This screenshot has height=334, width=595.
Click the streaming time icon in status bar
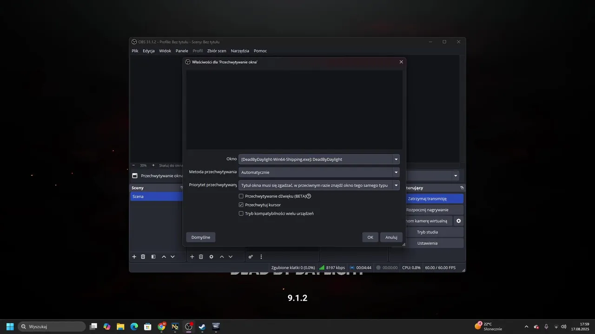tap(352, 268)
